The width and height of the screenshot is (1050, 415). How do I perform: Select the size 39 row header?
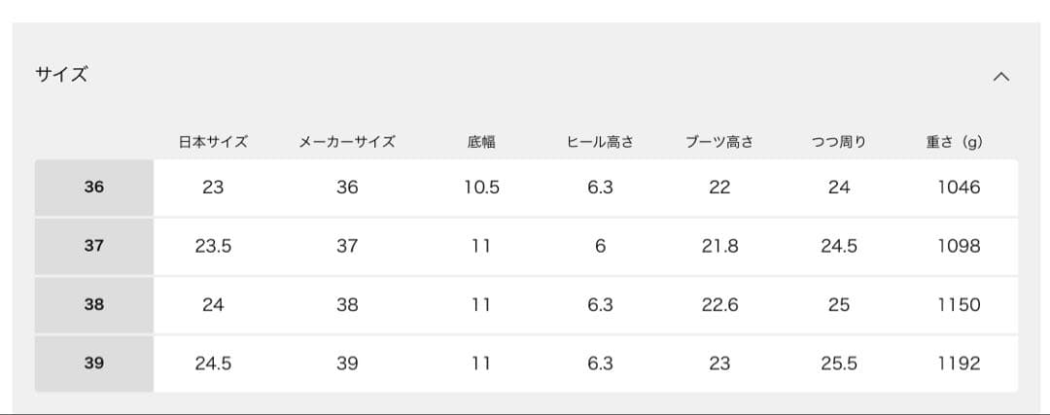(x=93, y=363)
